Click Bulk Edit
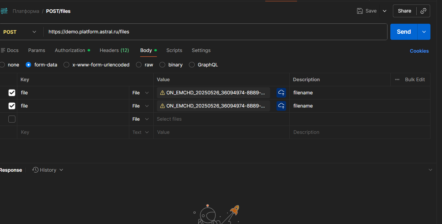442x224 pixels. (415, 80)
